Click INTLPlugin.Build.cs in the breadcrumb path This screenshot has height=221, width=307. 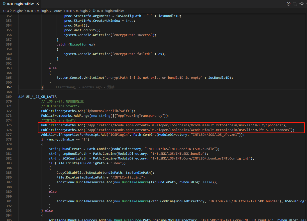click(110, 11)
